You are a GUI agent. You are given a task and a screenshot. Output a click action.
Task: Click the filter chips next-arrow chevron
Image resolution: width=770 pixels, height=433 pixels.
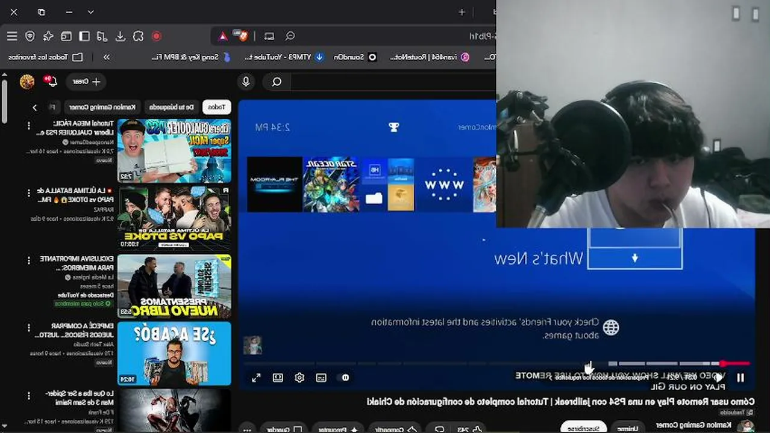pyautogui.click(x=34, y=107)
